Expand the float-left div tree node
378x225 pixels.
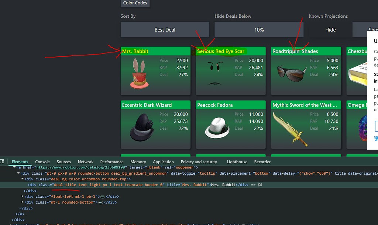pos(23,196)
